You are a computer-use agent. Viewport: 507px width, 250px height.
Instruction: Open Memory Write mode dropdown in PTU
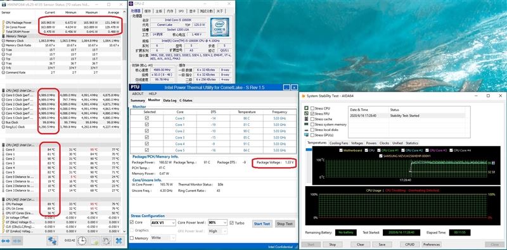(x=164, y=238)
